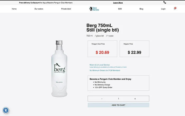Click the Login link
Image resolution: width=185 pixels, height=116 pixels.
tap(163, 9)
